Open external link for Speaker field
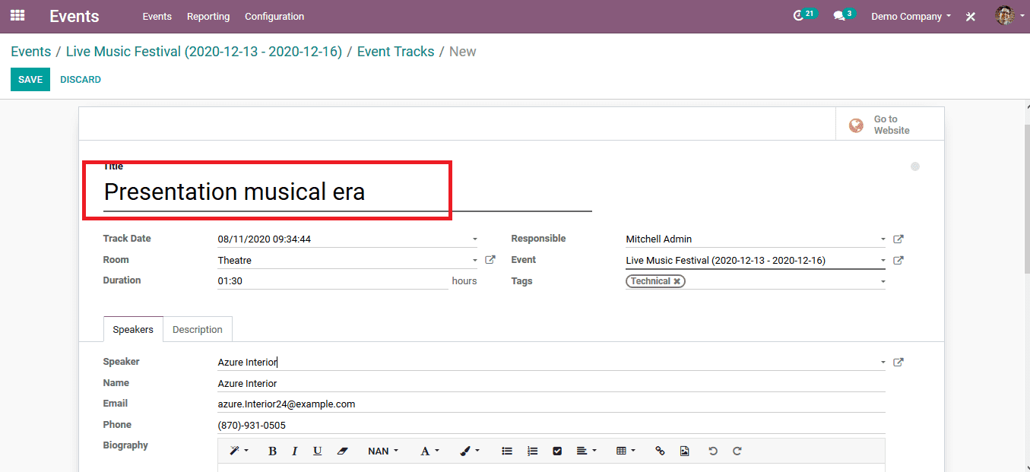 (x=898, y=362)
